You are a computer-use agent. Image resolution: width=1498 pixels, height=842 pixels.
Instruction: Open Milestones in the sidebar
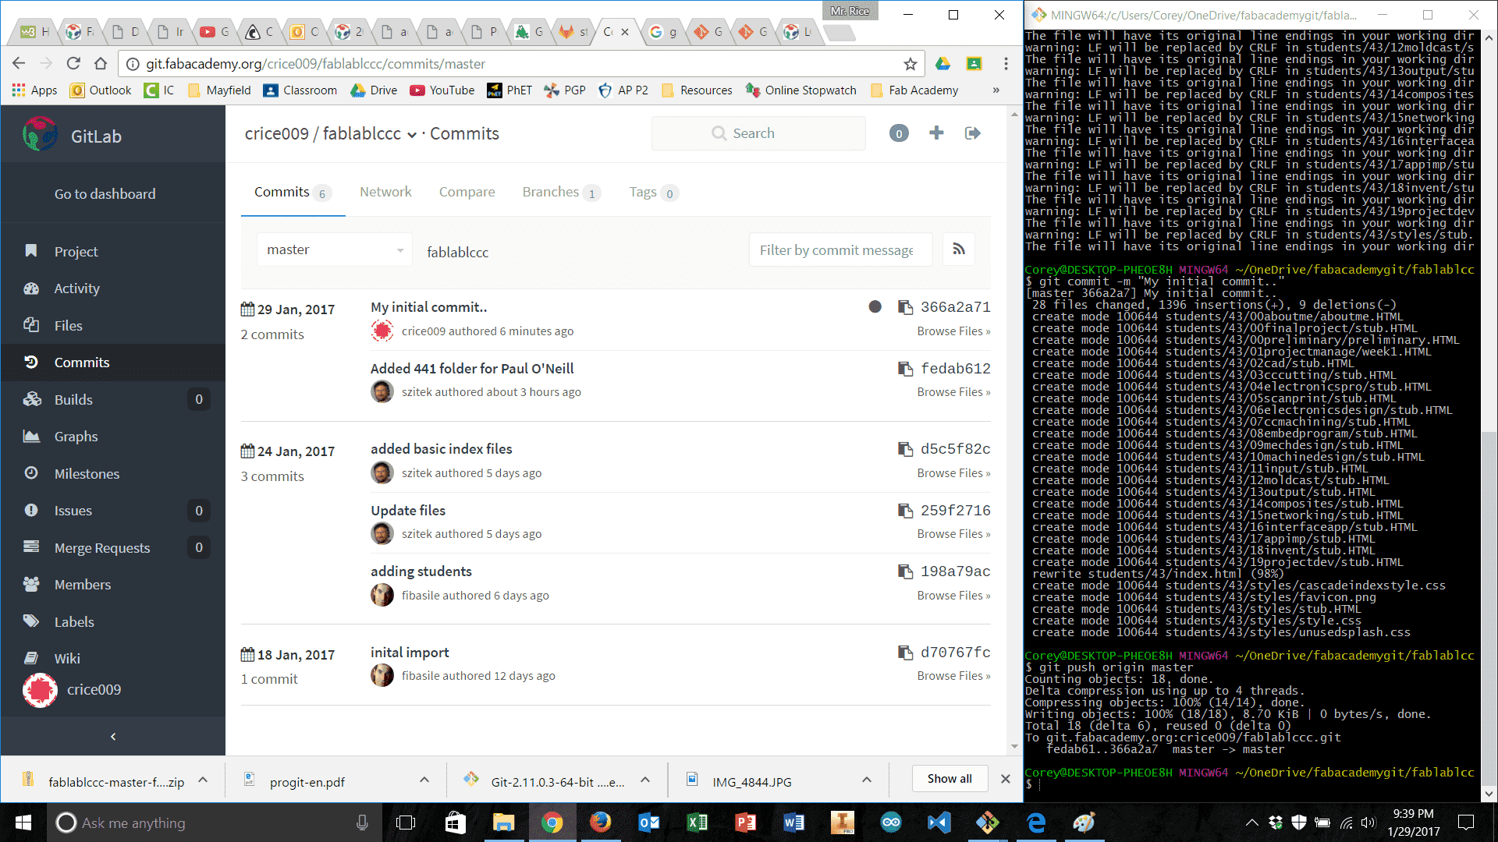[x=87, y=474]
